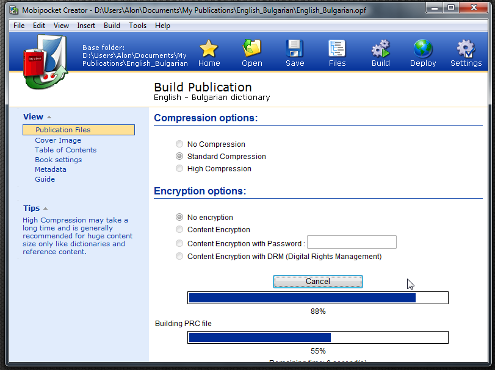This screenshot has height=370, width=495.
Task: Open Guide page
Action: click(45, 179)
